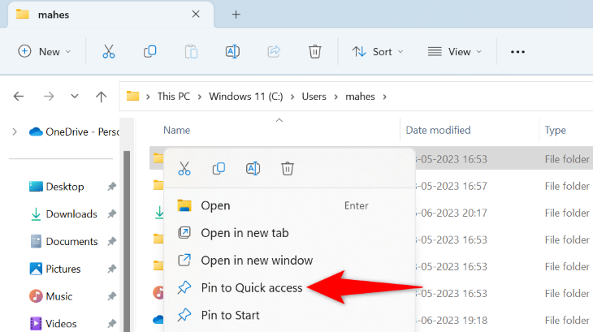Click the Cut scissors in the context menu
The image size is (593, 332).
(x=184, y=169)
